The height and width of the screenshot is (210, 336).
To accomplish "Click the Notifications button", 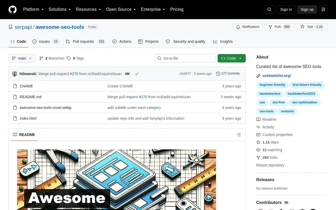I will coord(248,27).
